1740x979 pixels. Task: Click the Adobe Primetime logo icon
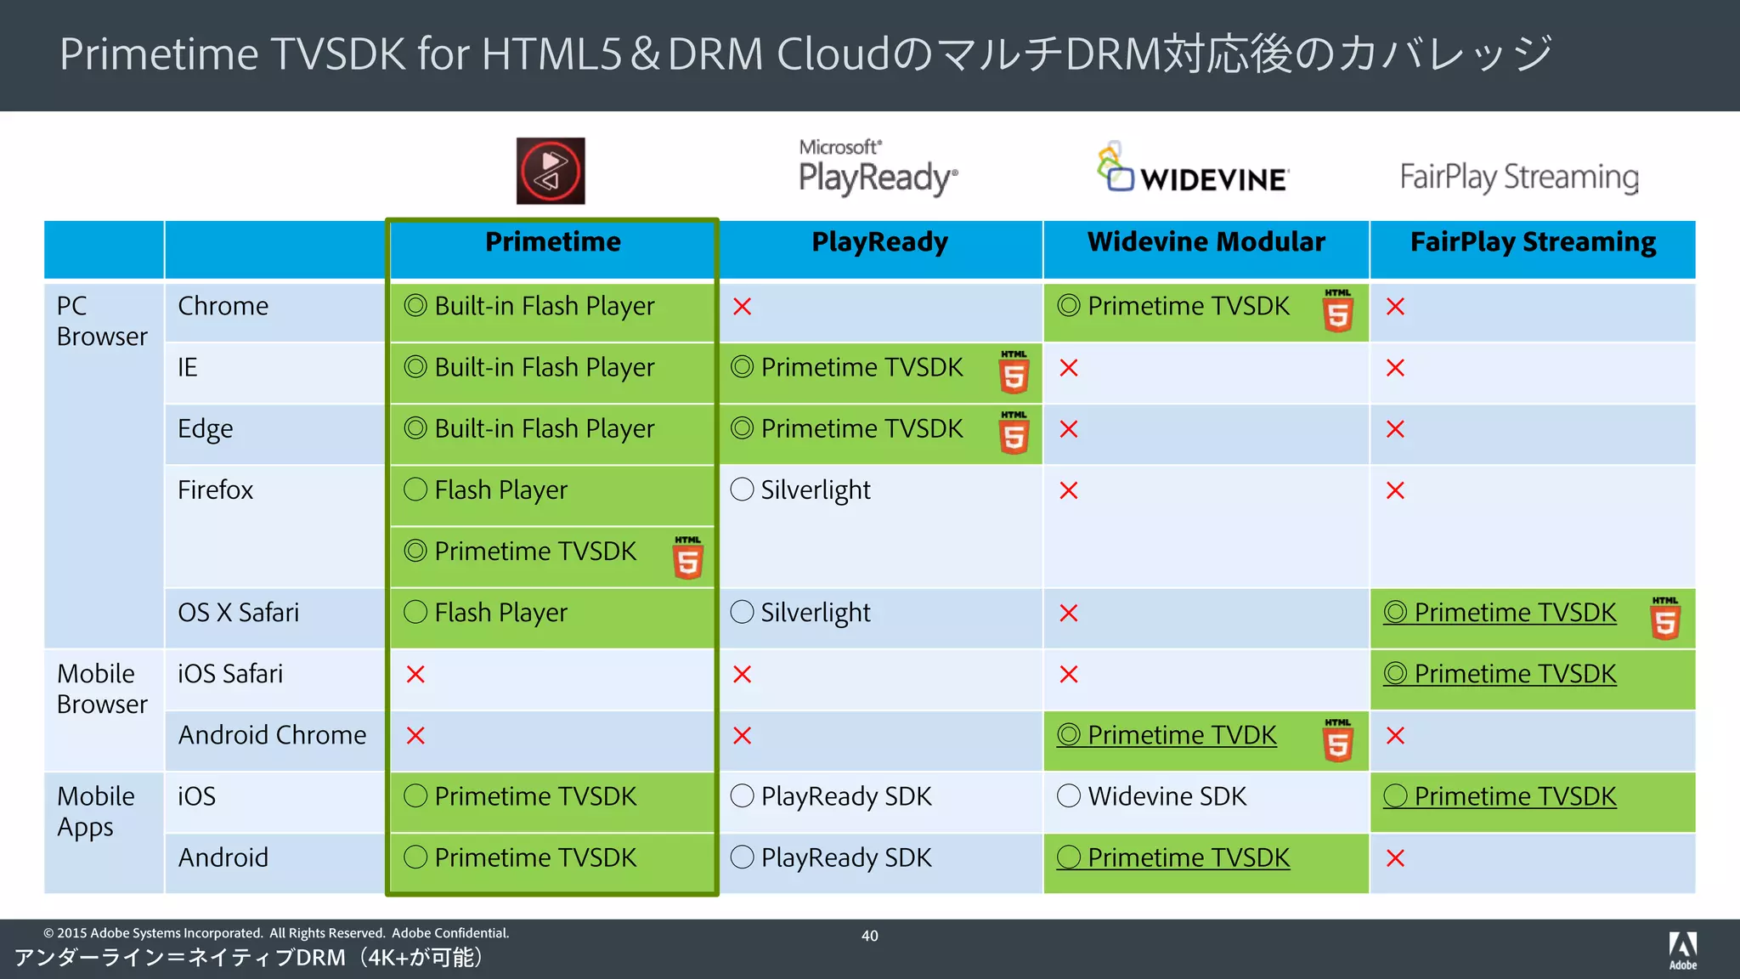click(x=551, y=171)
